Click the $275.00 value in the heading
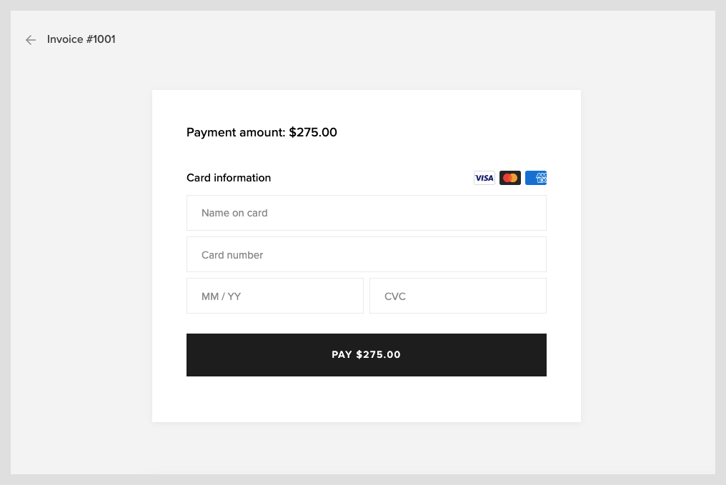Screen dimensions: 726x485 click(x=313, y=132)
